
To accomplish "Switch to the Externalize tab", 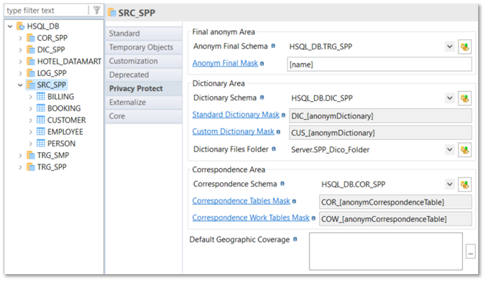I will 144,102.
